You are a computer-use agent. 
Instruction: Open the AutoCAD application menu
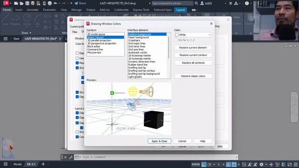click(x=6, y=3)
